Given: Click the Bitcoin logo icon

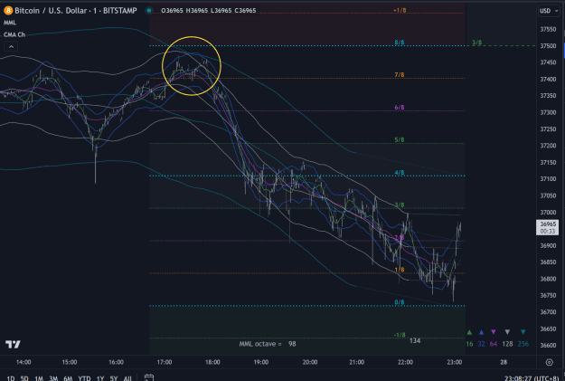Looking at the screenshot, I should point(8,11).
